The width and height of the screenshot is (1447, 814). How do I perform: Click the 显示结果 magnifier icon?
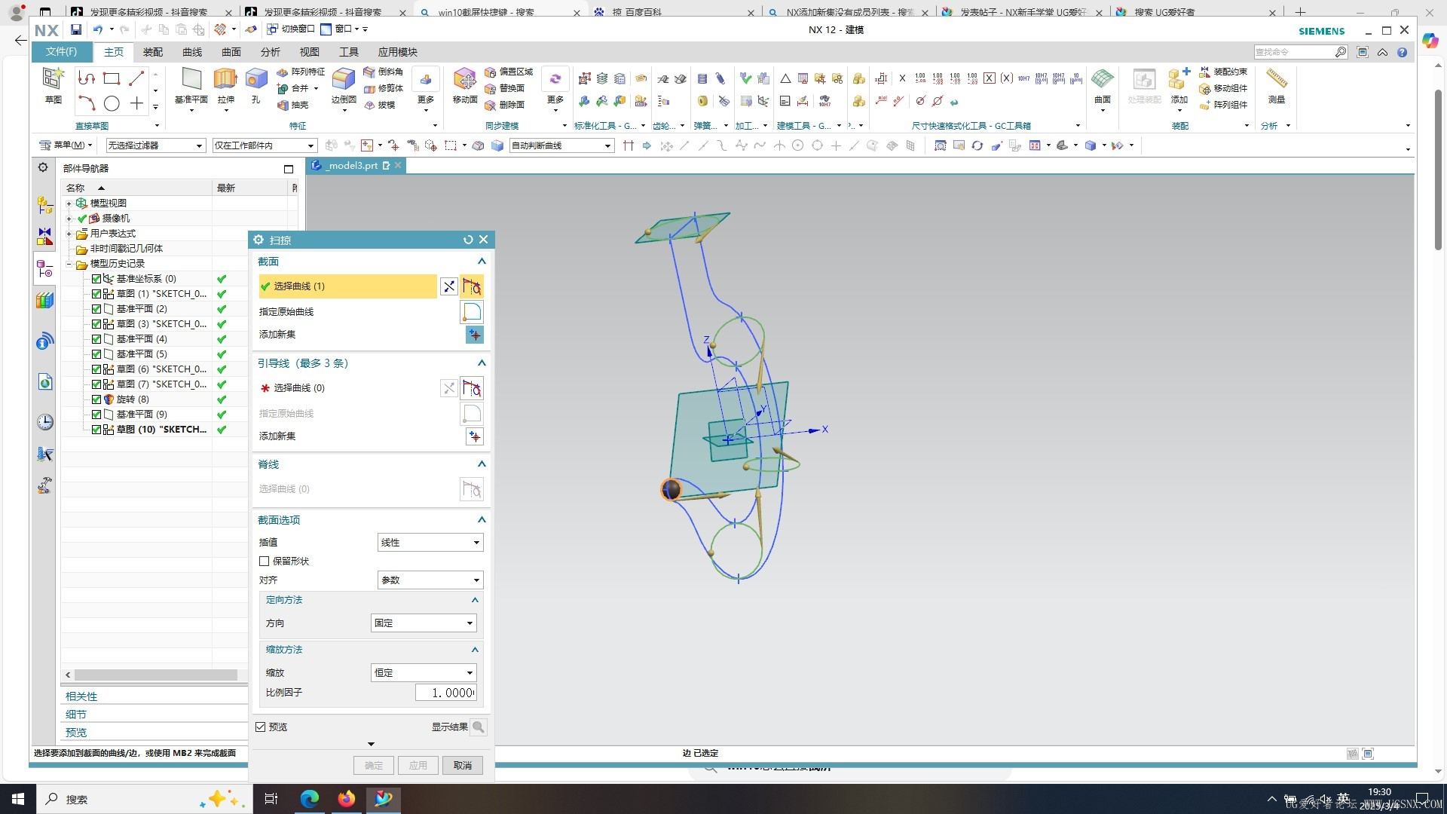tap(479, 727)
